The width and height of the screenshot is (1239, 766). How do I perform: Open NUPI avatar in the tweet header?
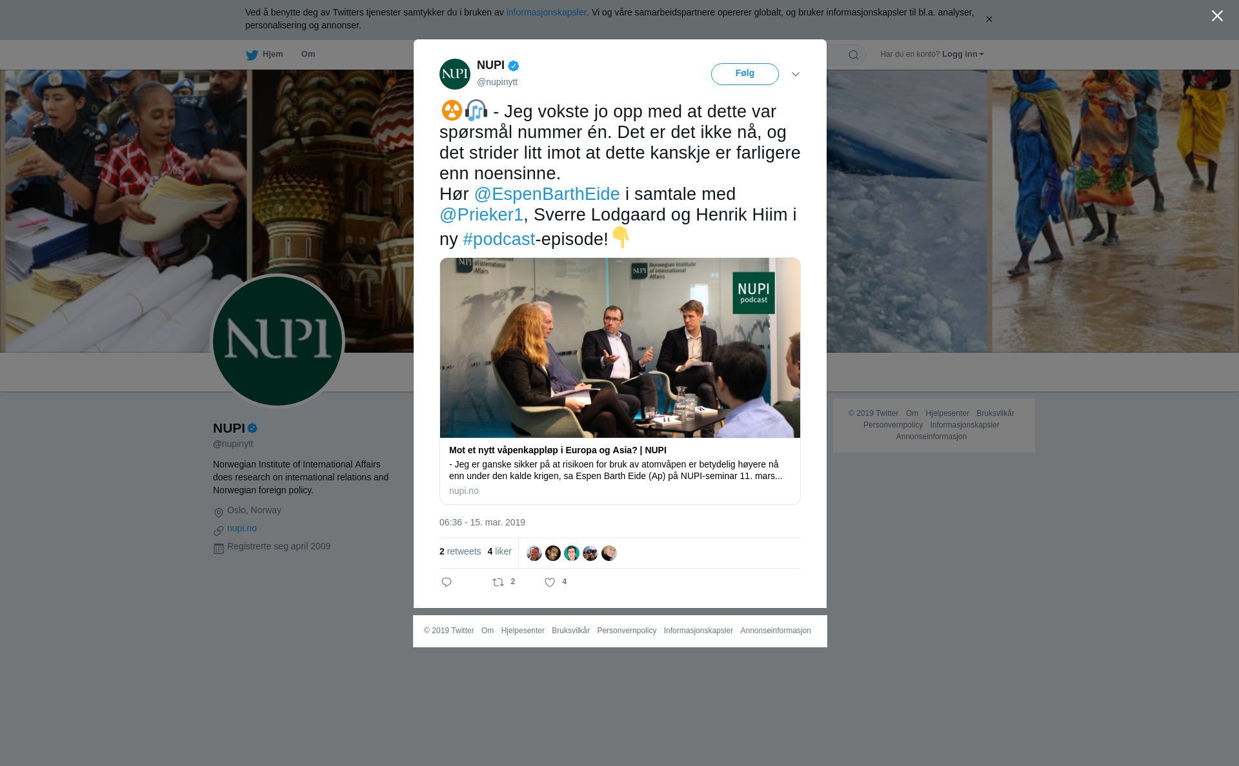point(455,74)
